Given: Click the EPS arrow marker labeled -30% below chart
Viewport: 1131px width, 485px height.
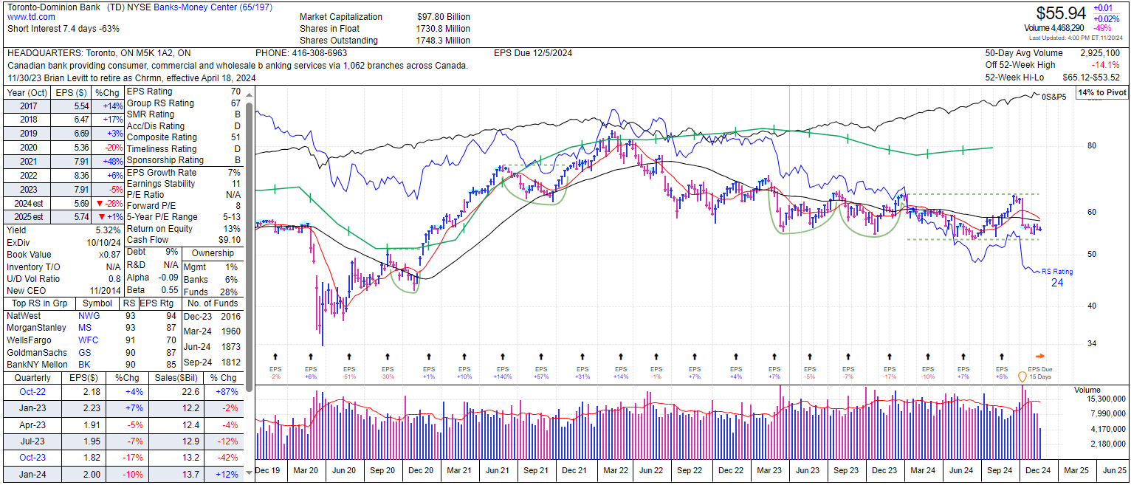Looking at the screenshot, I should tap(388, 356).
